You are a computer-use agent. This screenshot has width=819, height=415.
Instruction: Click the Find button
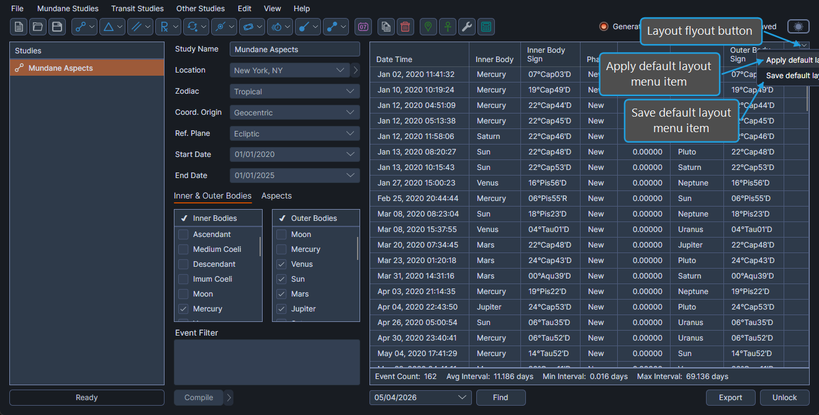500,398
